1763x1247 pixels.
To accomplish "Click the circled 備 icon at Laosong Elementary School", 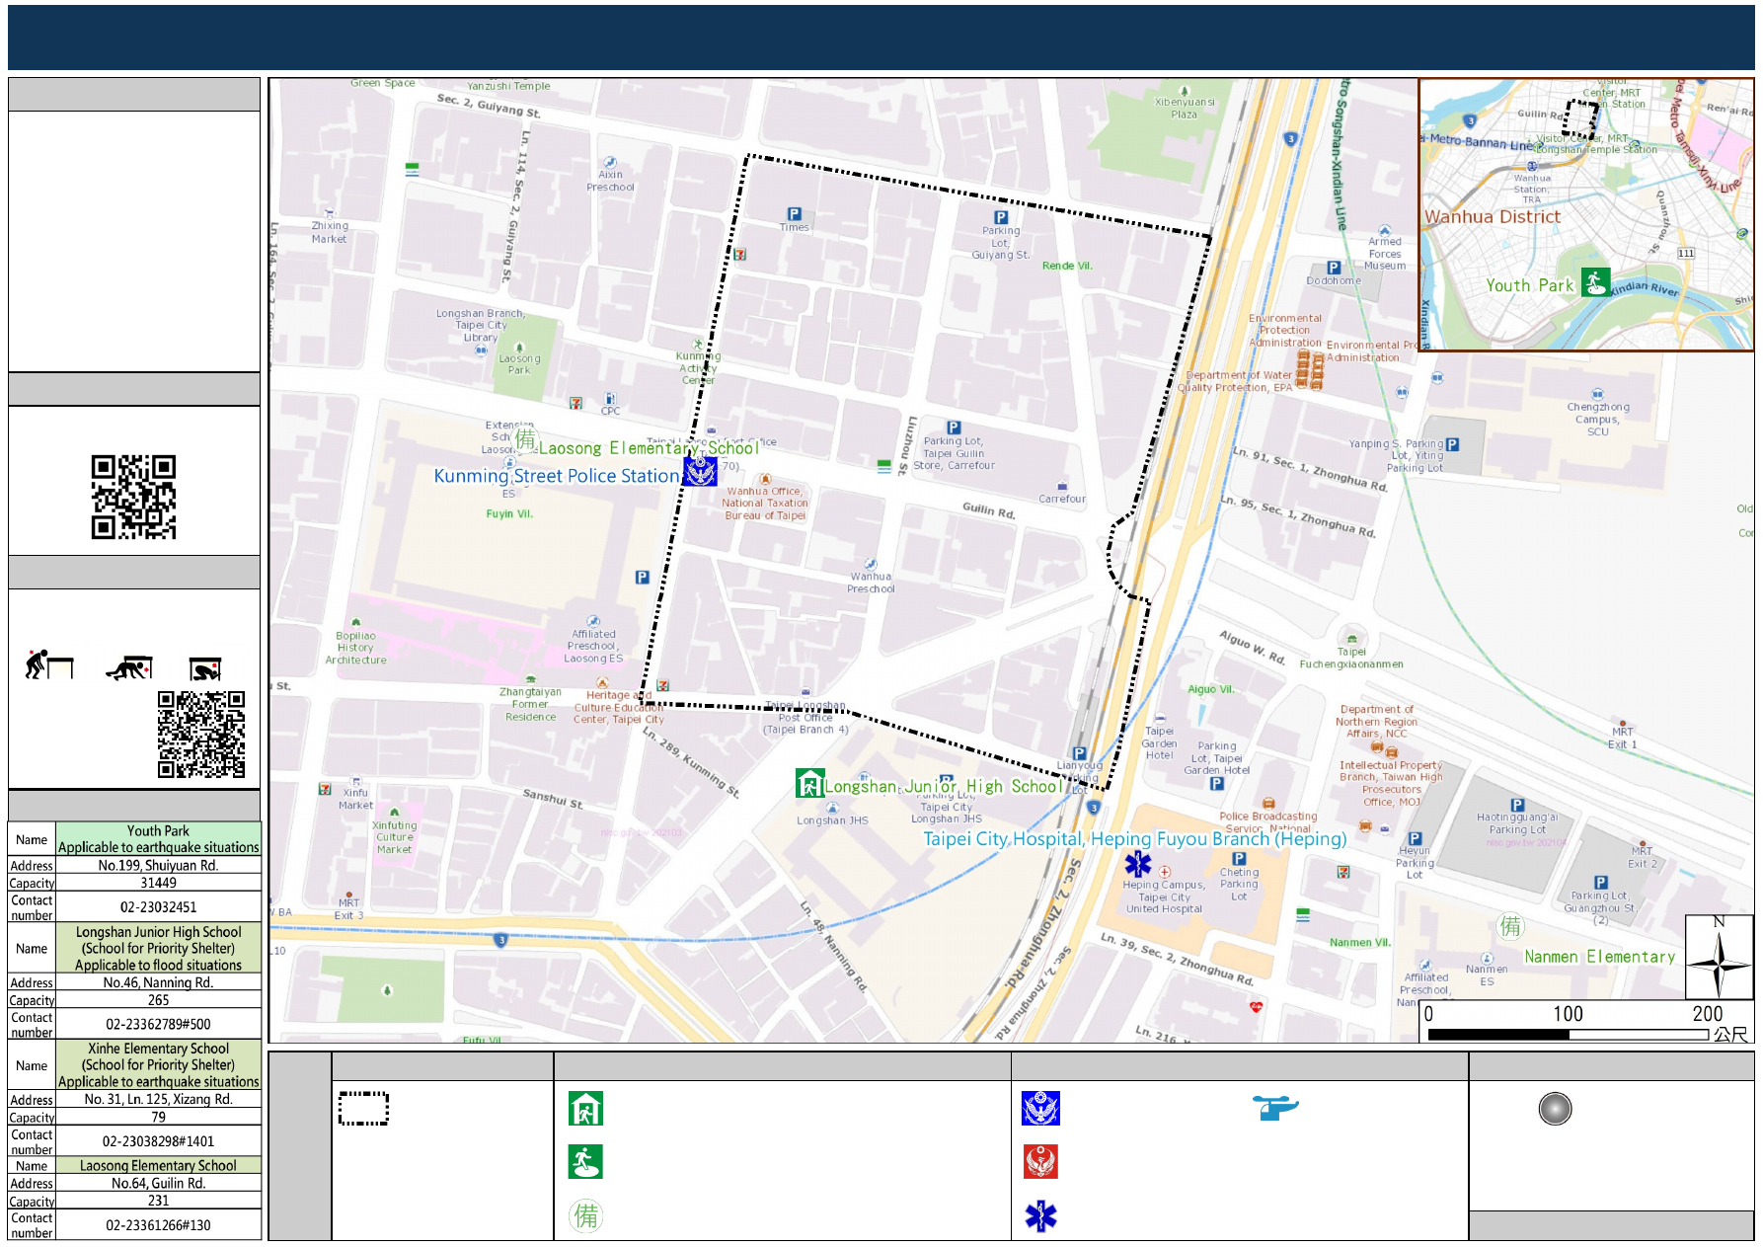I will (526, 438).
